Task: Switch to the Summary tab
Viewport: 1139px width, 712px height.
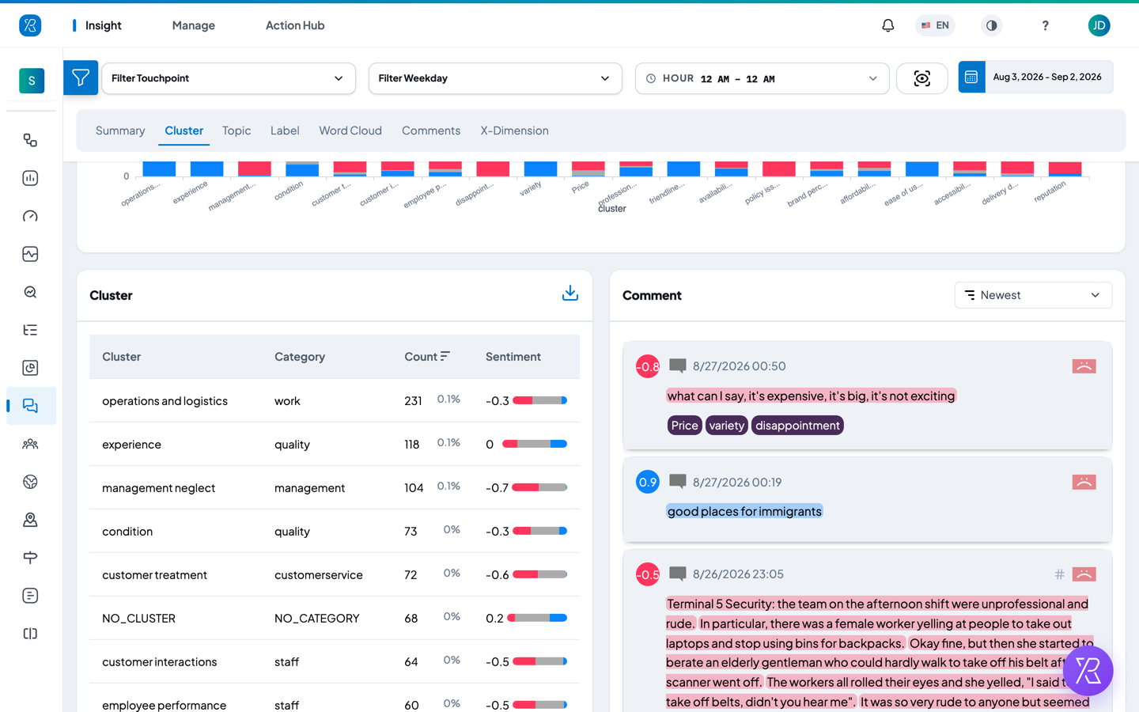Action: point(120,131)
